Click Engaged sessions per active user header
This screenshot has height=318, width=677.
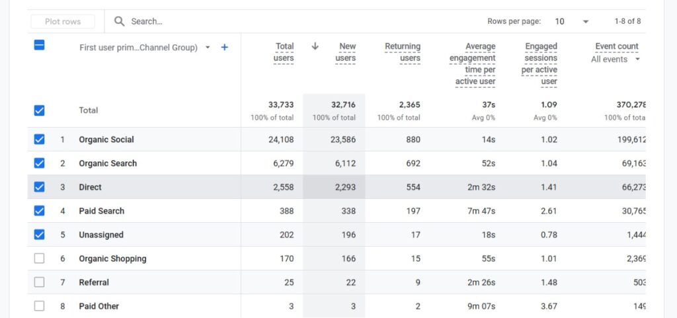point(539,64)
